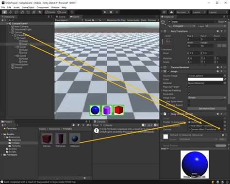The image size is (230, 184).
Task: Toggle Pivot Center mode button
Action: [x=50, y=12]
